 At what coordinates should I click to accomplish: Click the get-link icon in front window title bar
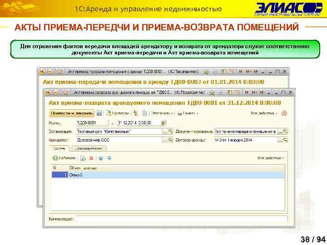coord(212,93)
